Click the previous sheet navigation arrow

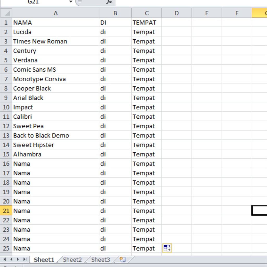(x=11, y=259)
